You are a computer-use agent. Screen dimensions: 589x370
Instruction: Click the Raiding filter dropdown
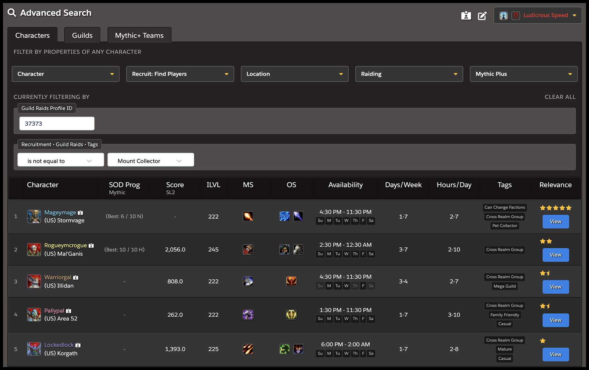407,74
